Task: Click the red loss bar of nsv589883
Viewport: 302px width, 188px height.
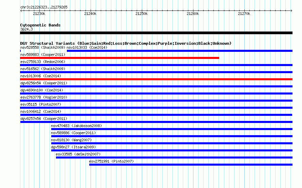Action: (x=119, y=58)
